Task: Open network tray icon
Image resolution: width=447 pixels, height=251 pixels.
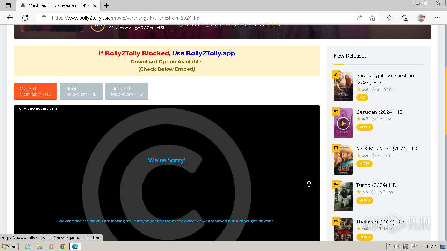Action: 405,246
